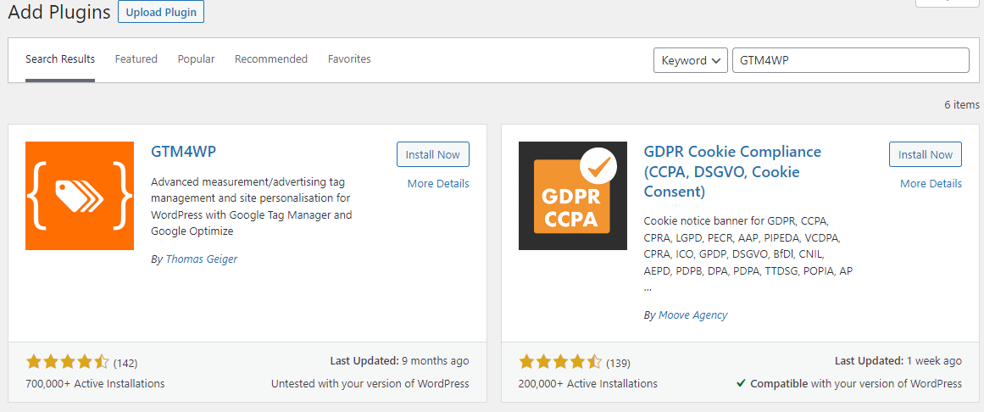Open the Search Results tab
The width and height of the screenshot is (984, 412).
coord(60,59)
